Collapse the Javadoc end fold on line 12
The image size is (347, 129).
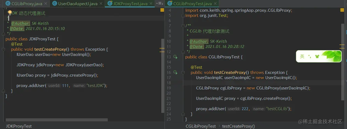point(183,52)
